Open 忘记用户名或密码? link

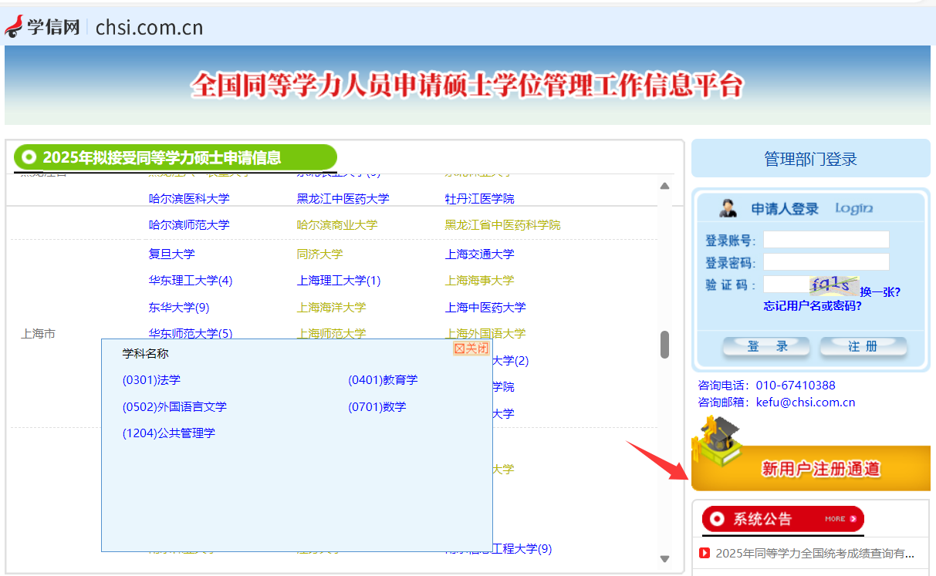point(813,305)
